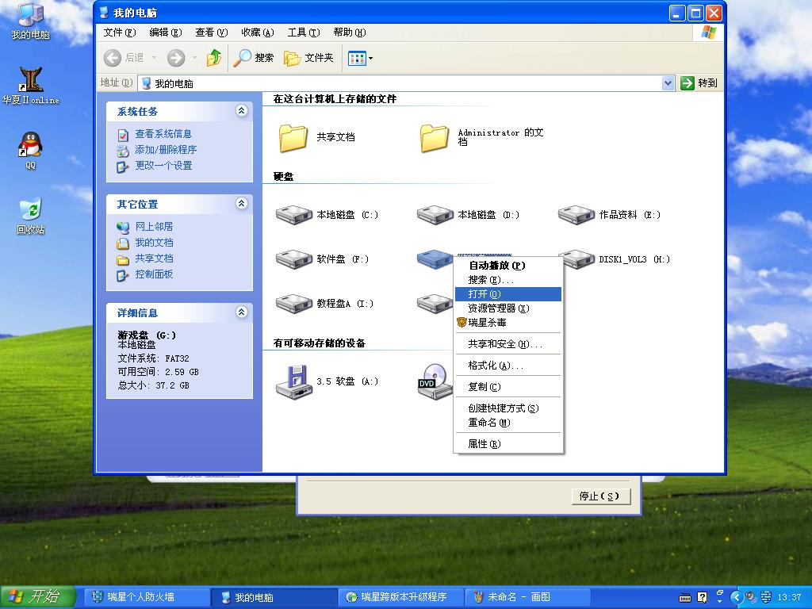Go to 控制面板 link
Screen dimensions: 812x609
(x=154, y=274)
